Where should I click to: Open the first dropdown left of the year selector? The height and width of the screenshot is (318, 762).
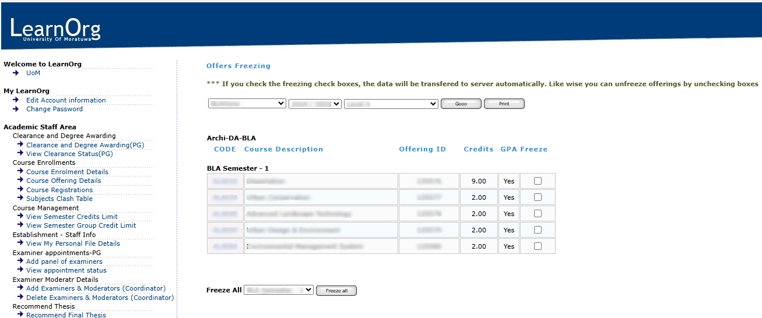247,104
